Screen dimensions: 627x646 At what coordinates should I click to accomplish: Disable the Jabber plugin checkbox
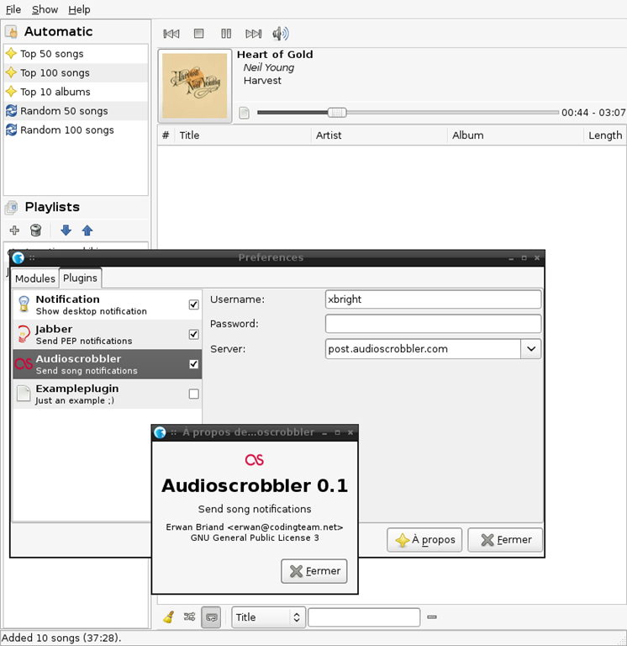tap(193, 334)
